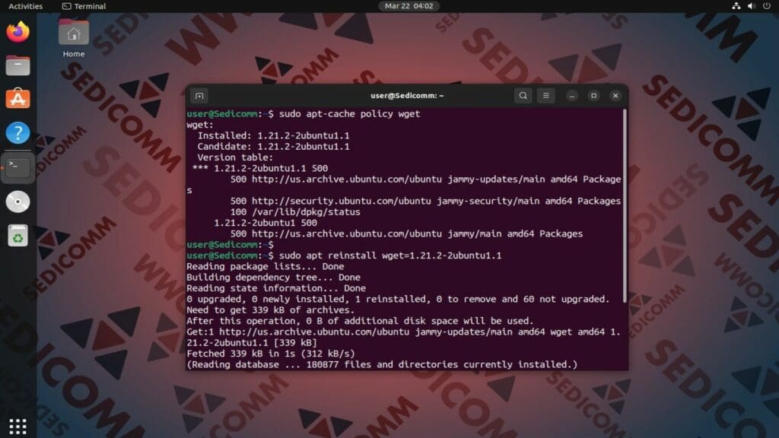The image size is (779, 438).
Task: Click the jammy/main amd64 Packages line
Action: [x=406, y=233]
